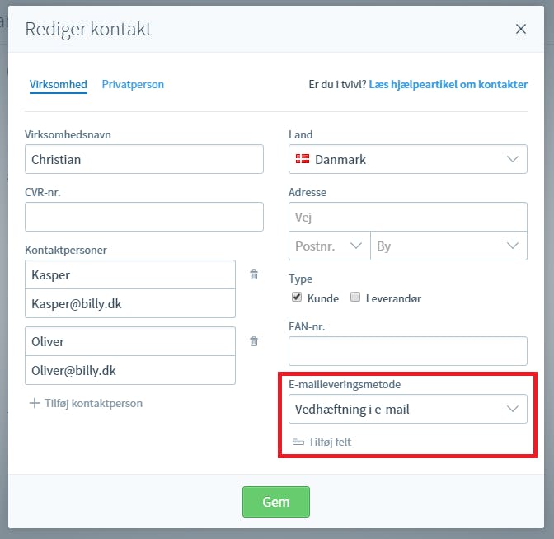Click the Vej address field
The image size is (554, 539).
point(408,217)
